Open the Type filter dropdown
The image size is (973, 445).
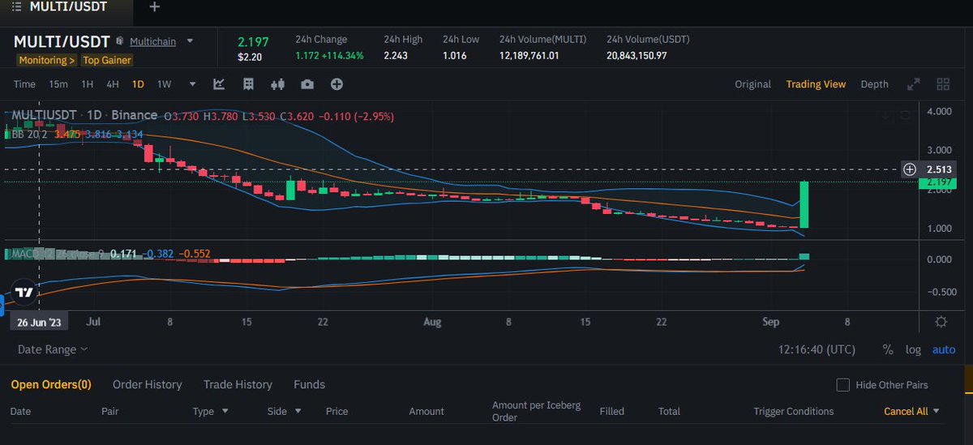210,411
